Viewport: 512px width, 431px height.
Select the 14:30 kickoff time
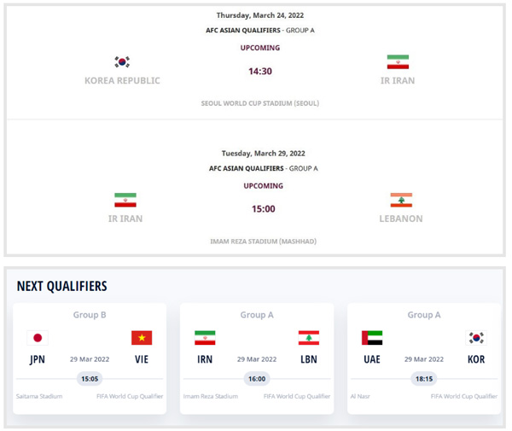pos(260,71)
